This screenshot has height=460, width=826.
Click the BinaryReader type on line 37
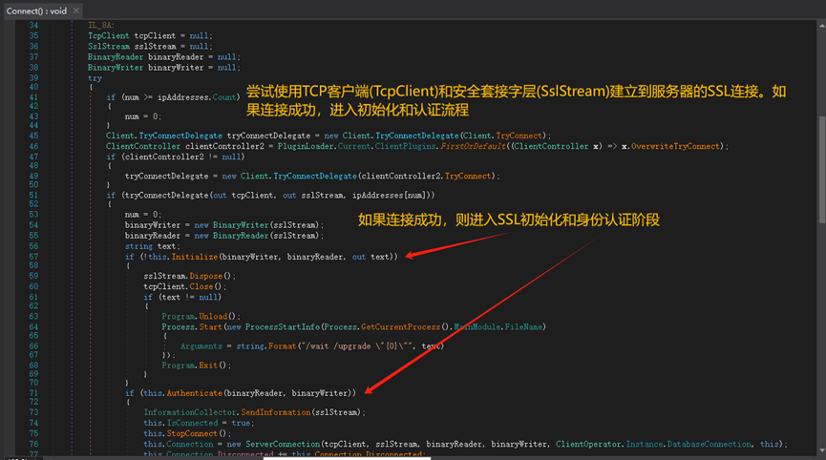point(116,57)
